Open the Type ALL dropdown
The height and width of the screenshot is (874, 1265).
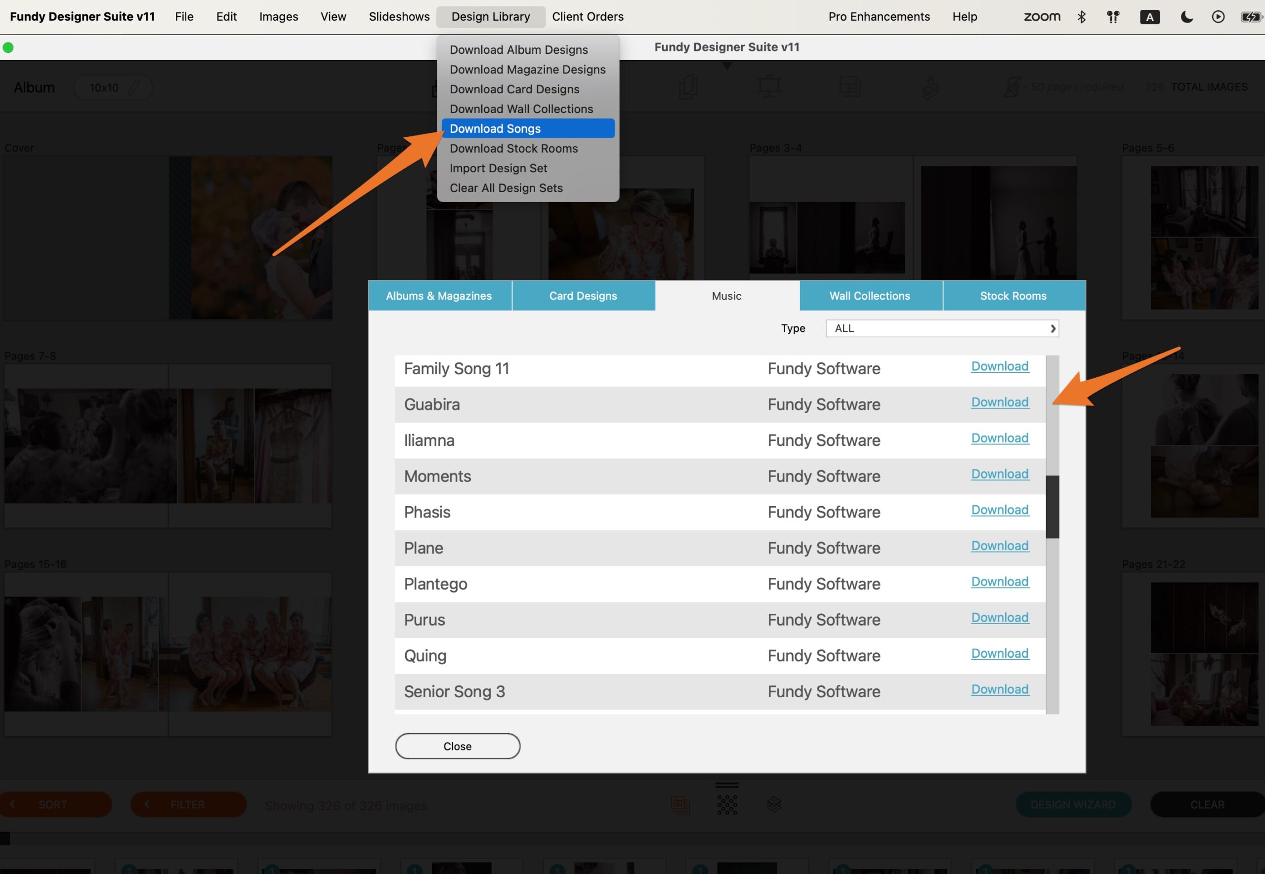click(x=942, y=328)
